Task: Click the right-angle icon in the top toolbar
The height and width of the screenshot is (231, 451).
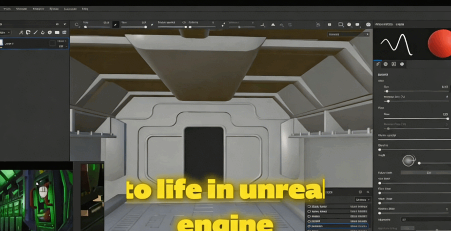Action: 262,25
